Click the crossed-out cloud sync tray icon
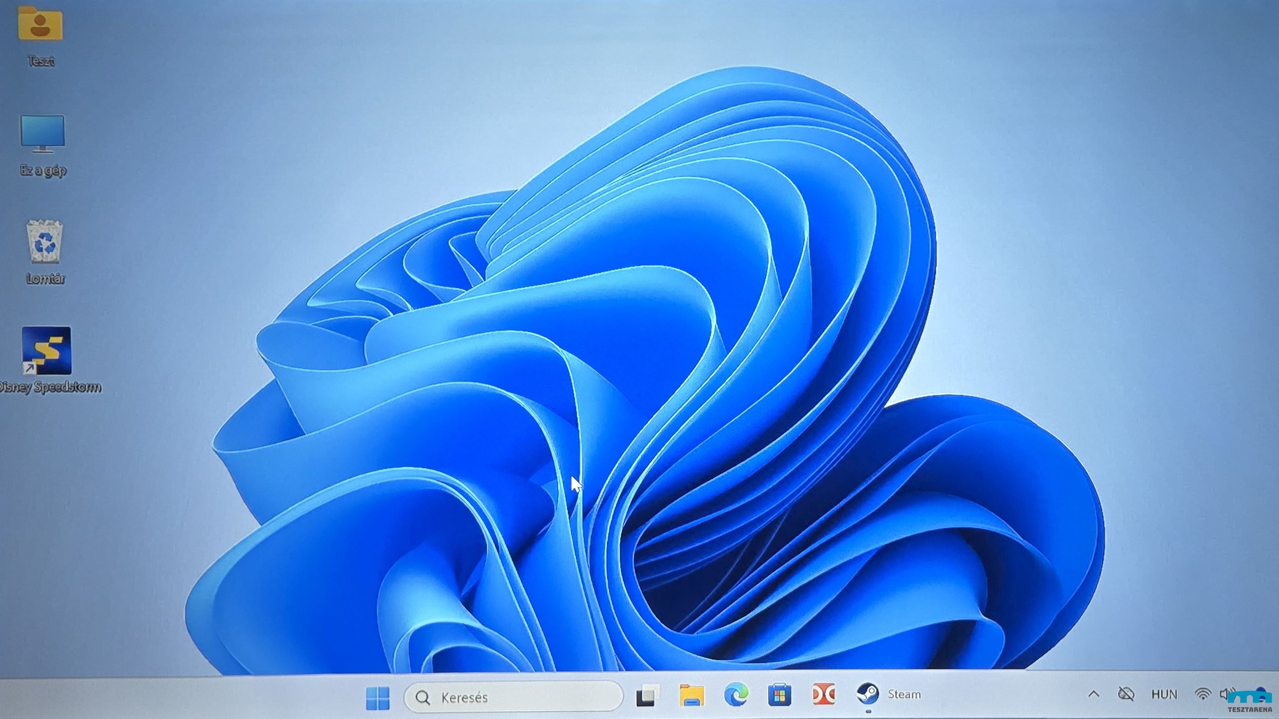1279x719 pixels. [x=1126, y=694]
